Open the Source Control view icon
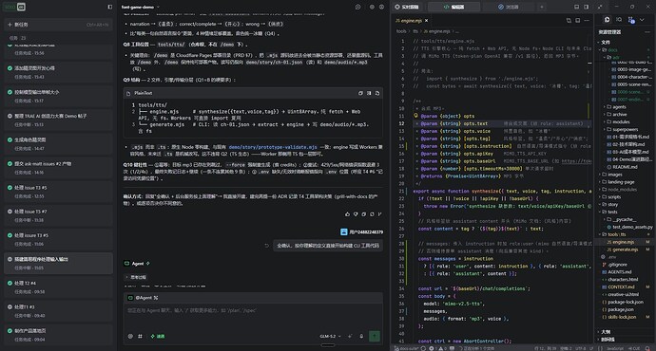The image size is (656, 351). [631, 20]
